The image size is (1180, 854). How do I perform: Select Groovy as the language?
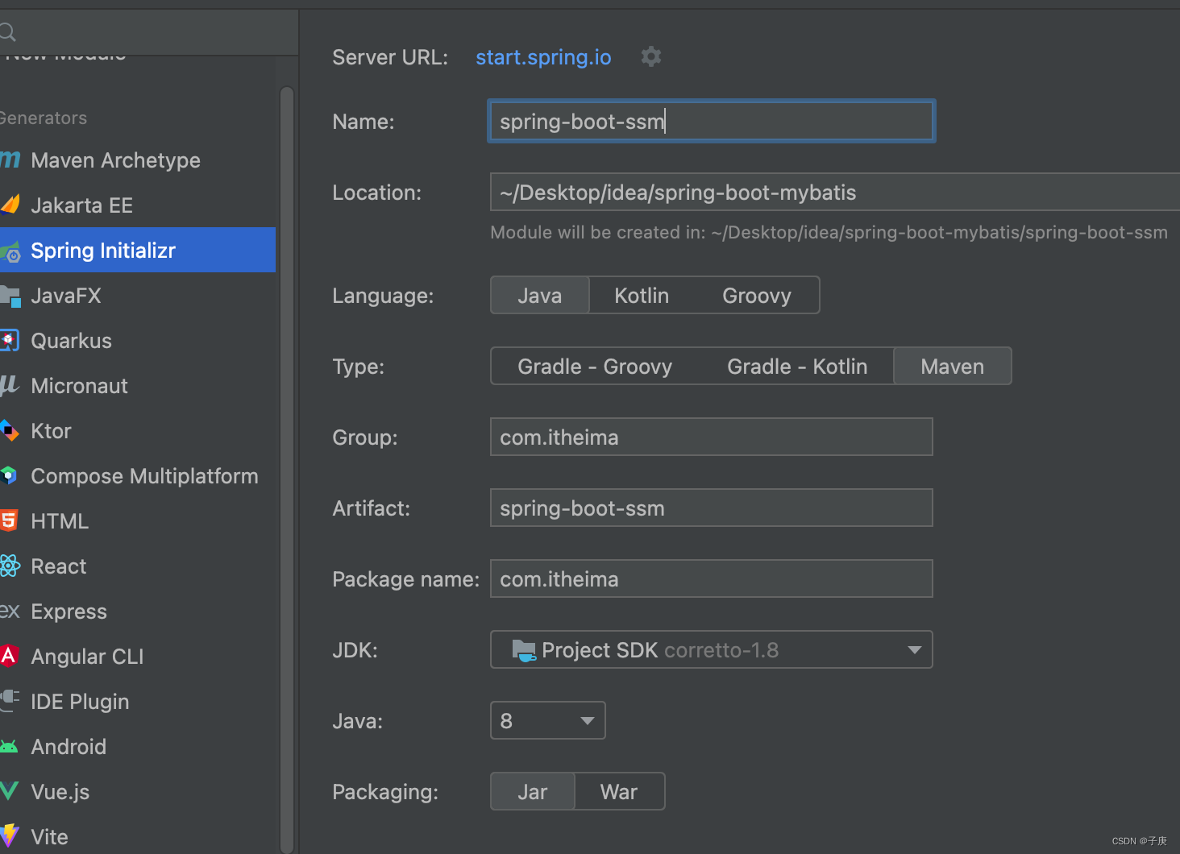pyautogui.click(x=756, y=296)
